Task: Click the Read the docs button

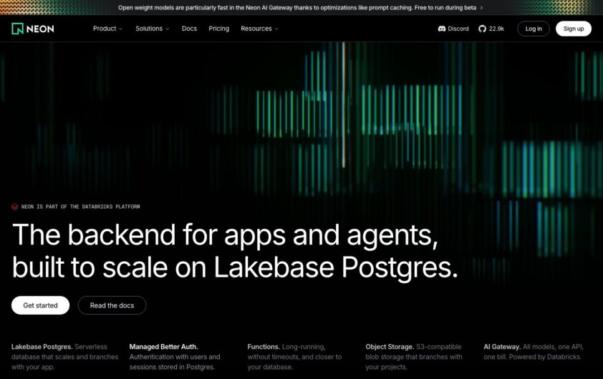Action: tap(112, 305)
